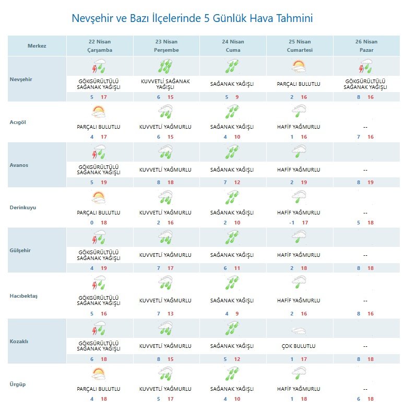Click Gülşehir's Thursday heavy rain icon
404x407 pixels.
[x=166, y=240]
